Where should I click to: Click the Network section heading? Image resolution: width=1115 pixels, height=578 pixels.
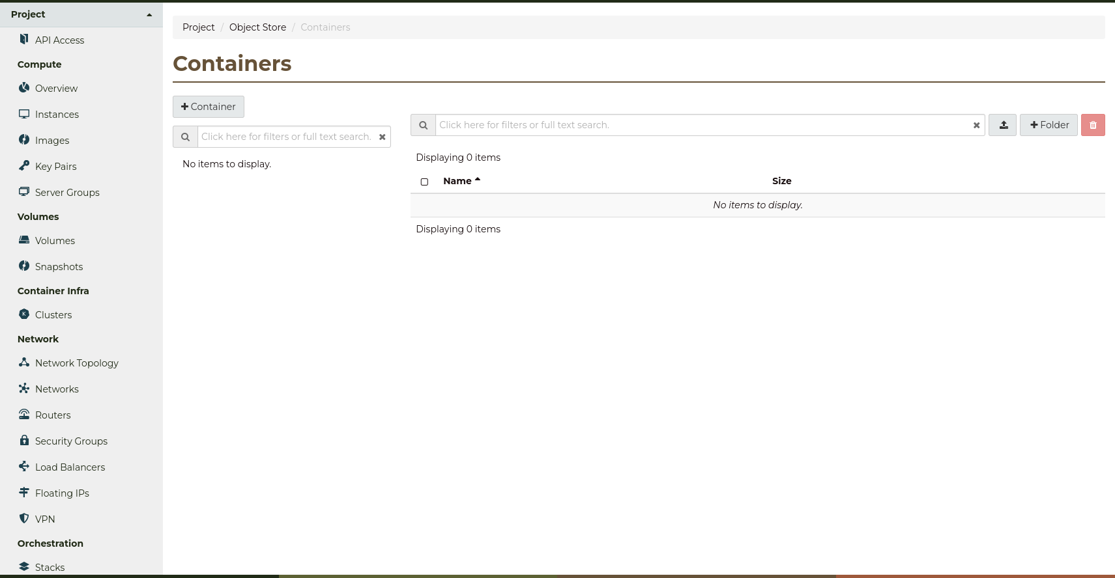38,339
